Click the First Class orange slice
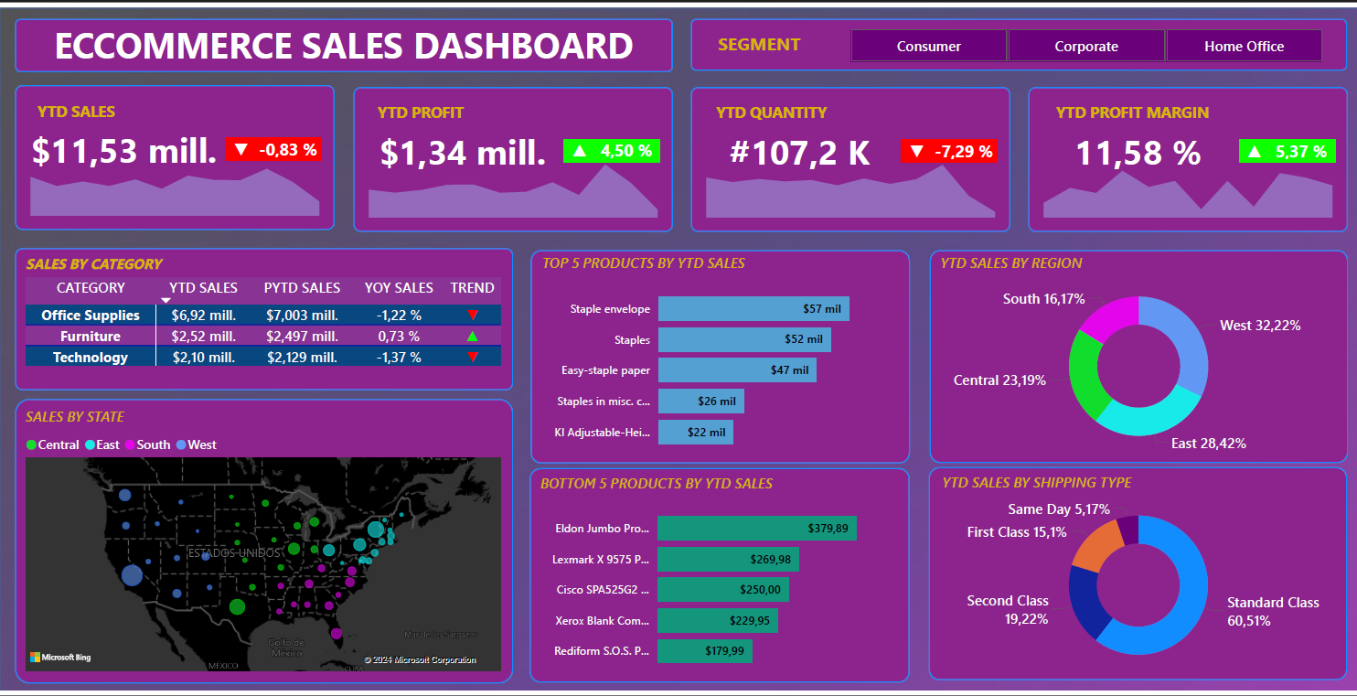 (x=1096, y=545)
